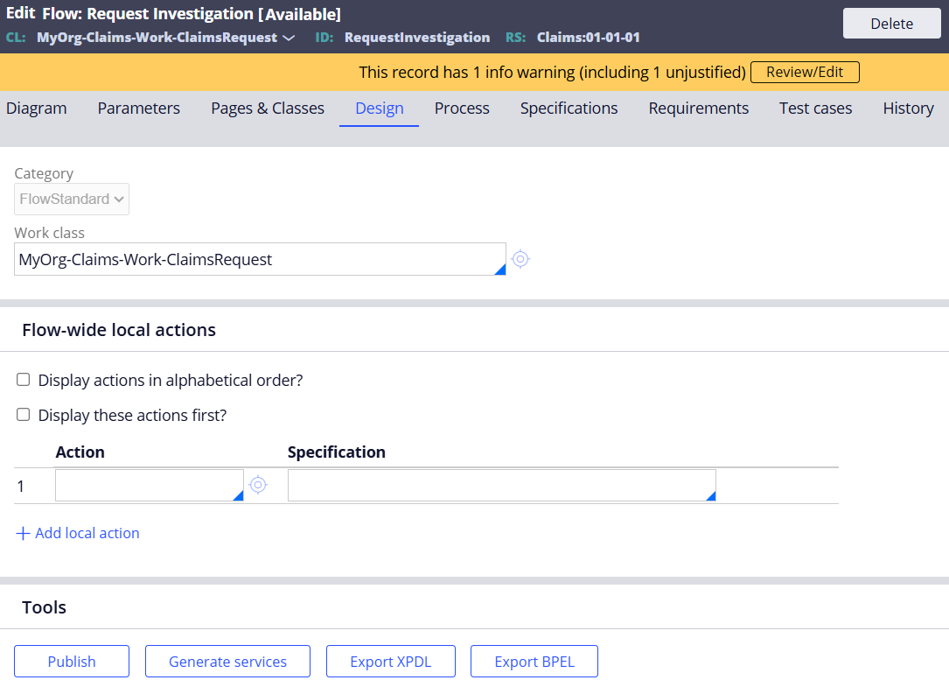Open the Work class rule via crosshair icon
Screen dimensions: 949x680
point(520,259)
